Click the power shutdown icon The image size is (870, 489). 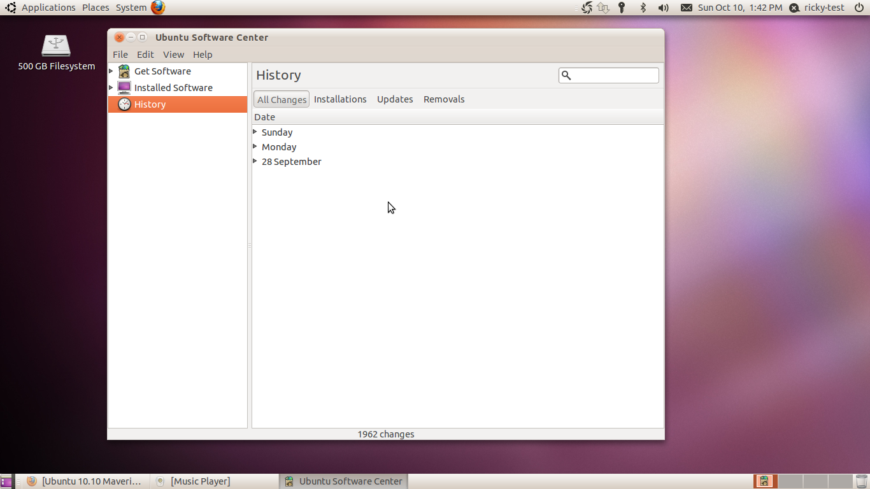click(x=859, y=8)
